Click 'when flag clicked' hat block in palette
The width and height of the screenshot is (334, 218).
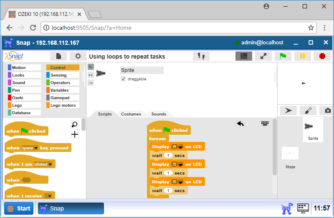tap(26, 129)
